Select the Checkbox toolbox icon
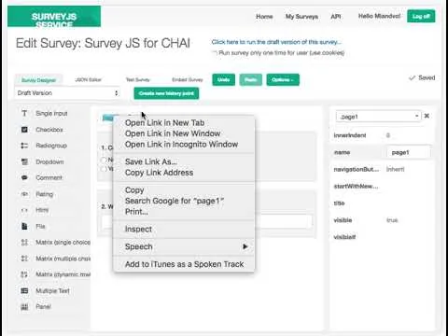The width and height of the screenshot is (448, 336). (x=24, y=130)
